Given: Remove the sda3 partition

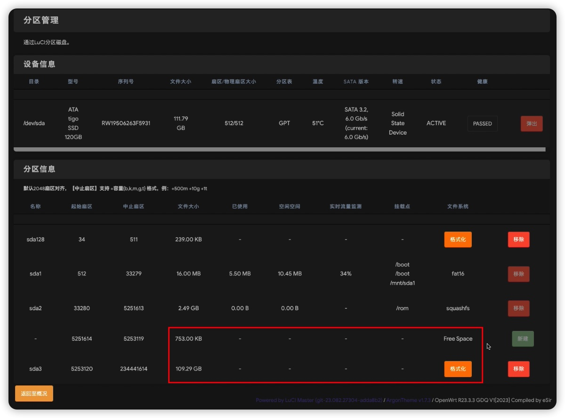Looking at the screenshot, I should (518, 369).
